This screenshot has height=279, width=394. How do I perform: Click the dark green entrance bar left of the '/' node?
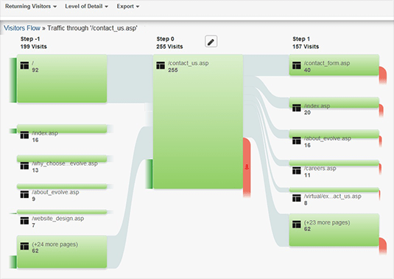(x=13, y=80)
